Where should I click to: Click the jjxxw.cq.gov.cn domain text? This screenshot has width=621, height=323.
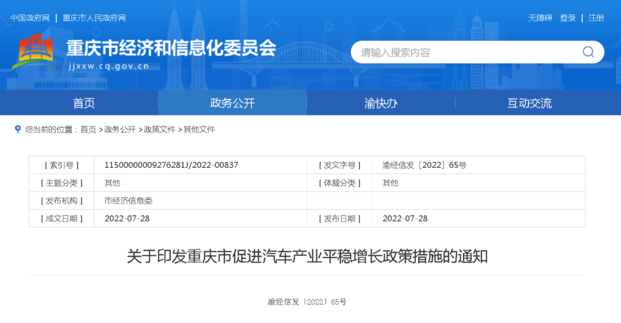109,66
